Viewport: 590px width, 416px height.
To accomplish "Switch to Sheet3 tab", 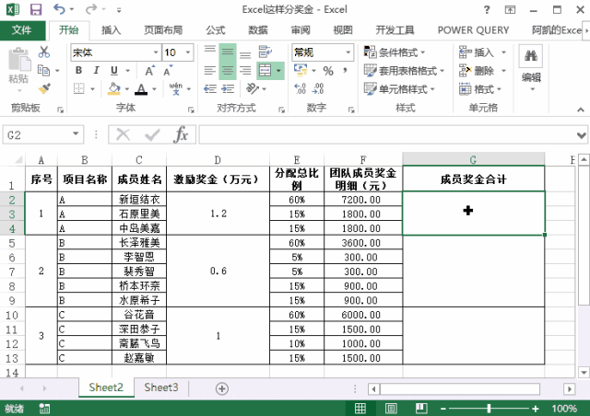I will pos(161,387).
